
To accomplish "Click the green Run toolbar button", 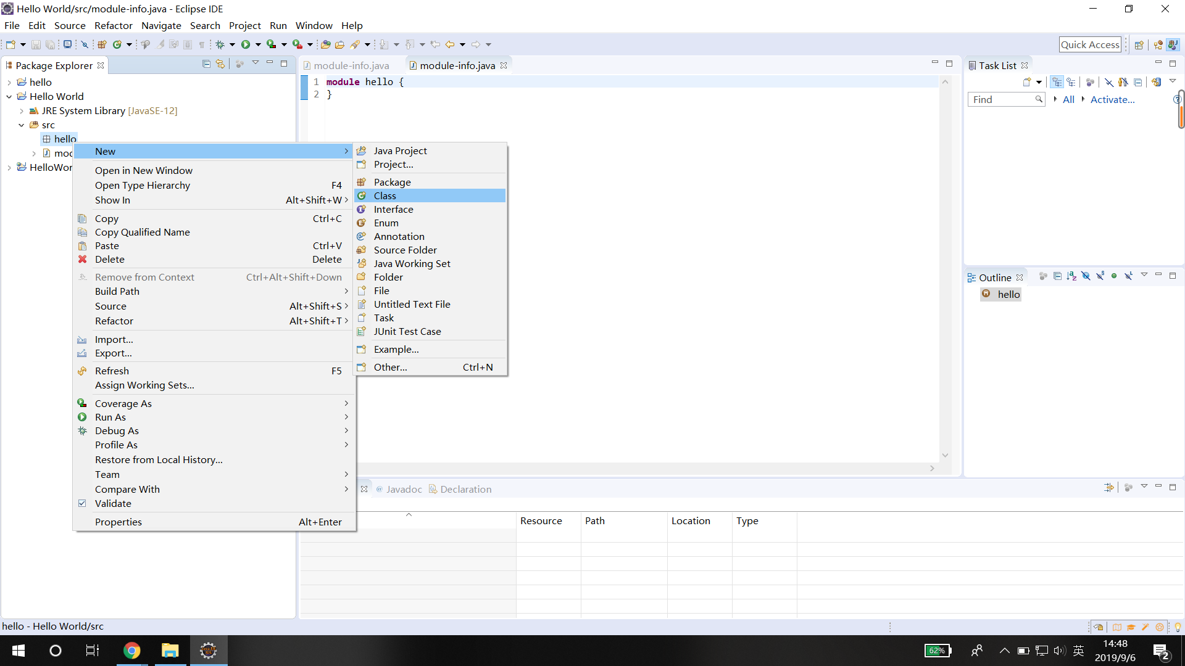I will click(246, 44).
